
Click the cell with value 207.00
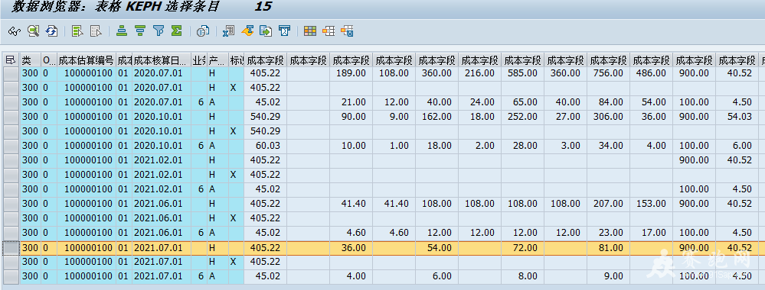click(608, 204)
